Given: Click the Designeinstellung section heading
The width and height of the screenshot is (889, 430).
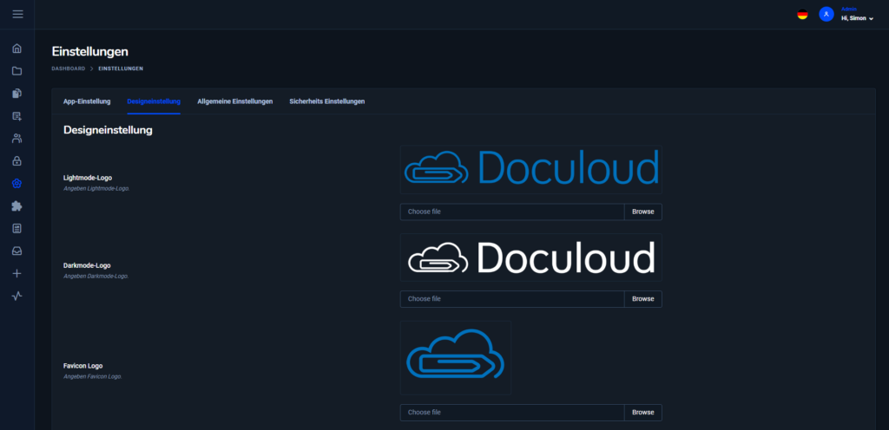Looking at the screenshot, I should pyautogui.click(x=108, y=129).
